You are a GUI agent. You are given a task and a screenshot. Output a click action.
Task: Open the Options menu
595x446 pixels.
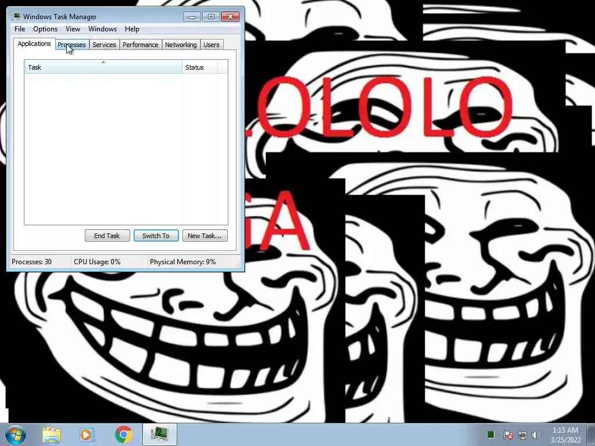coord(45,29)
